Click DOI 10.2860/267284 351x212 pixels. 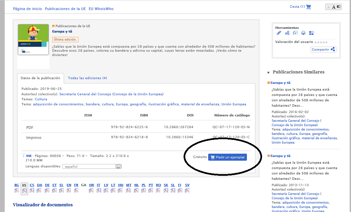click(179, 127)
